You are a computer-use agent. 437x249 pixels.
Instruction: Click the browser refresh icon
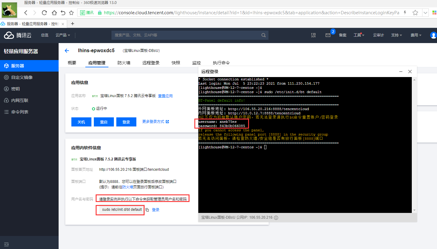point(44,13)
